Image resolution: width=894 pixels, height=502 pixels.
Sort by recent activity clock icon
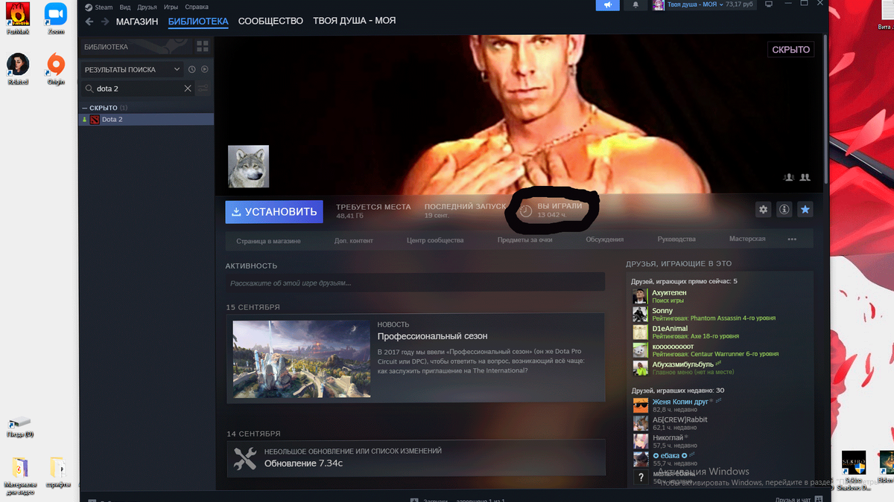click(x=192, y=69)
